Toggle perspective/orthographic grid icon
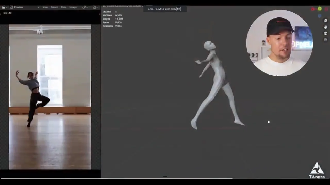Viewport: 330px width, 185px height. (x=325, y=40)
